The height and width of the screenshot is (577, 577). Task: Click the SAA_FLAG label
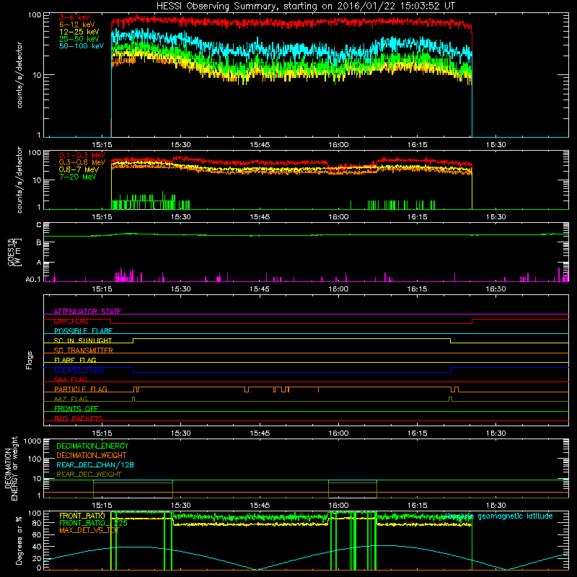coord(71,379)
